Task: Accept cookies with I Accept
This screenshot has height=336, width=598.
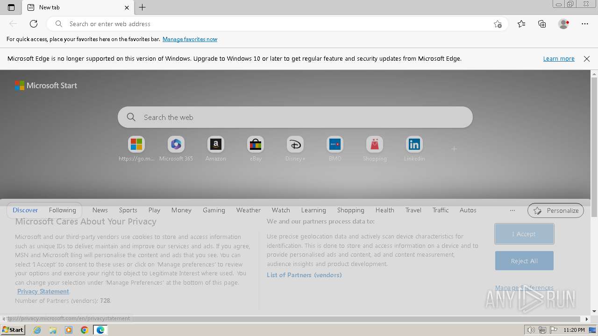Action: (x=524, y=234)
